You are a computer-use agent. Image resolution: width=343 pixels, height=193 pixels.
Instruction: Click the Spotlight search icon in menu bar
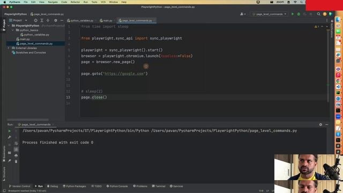click(x=301, y=2)
